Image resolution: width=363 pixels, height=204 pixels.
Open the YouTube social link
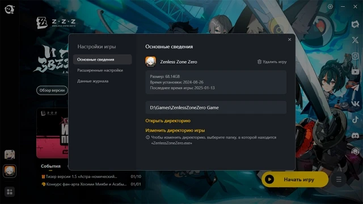(x=355, y=72)
